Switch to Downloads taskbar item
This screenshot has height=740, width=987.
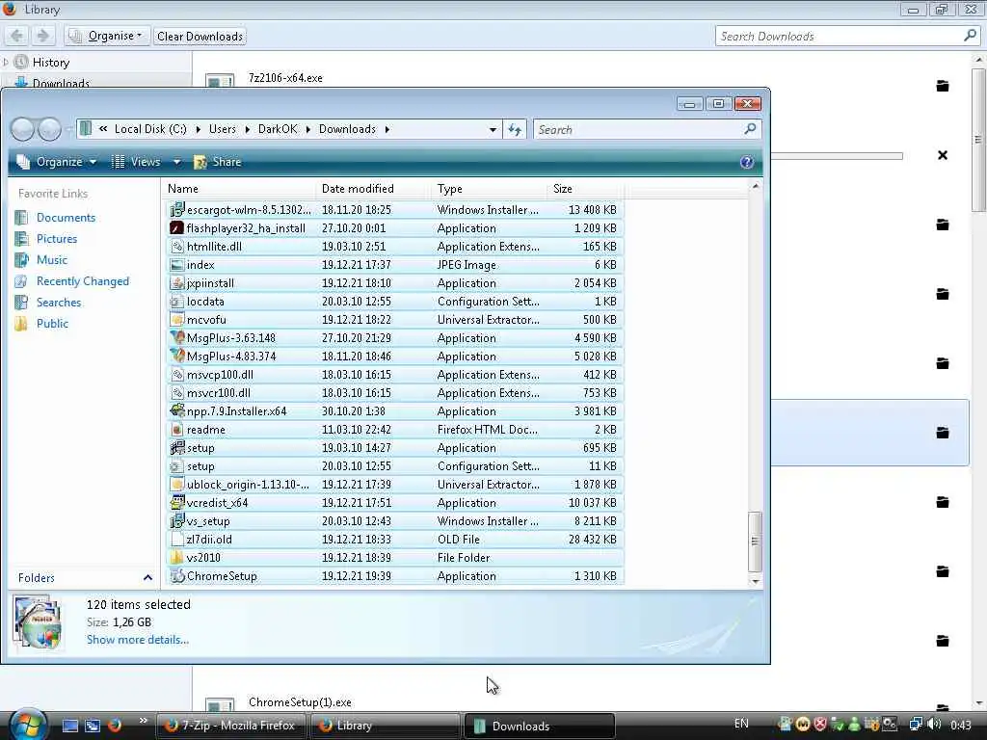(x=540, y=726)
